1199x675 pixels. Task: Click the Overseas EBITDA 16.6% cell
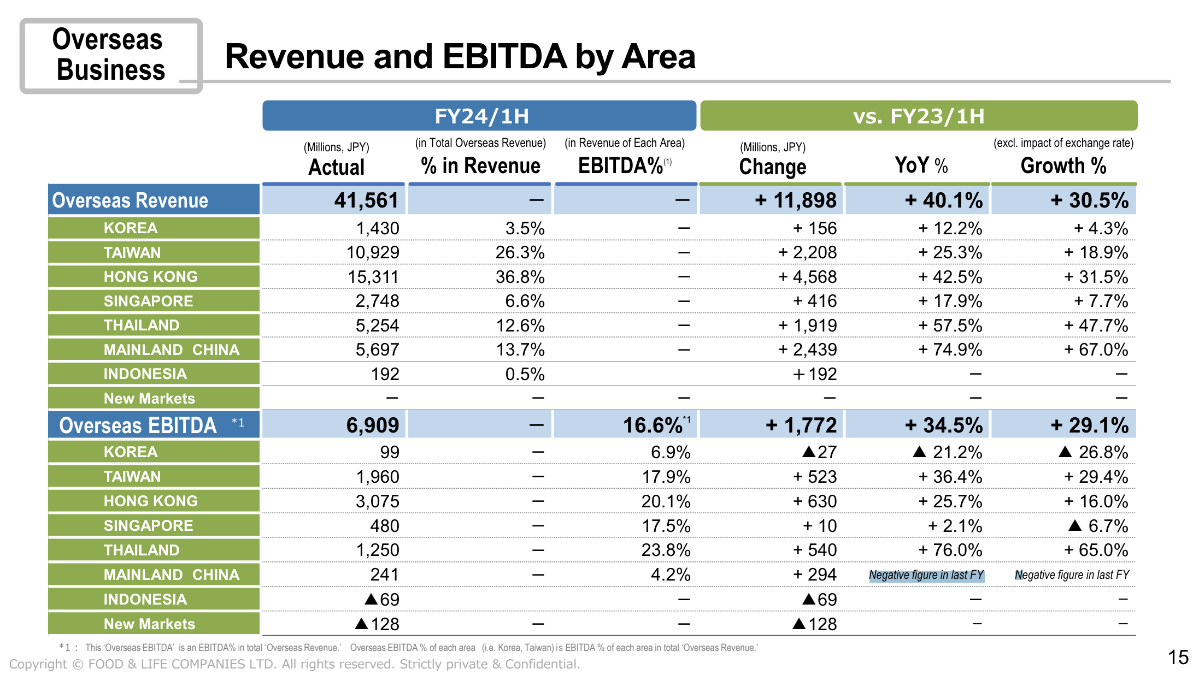[x=653, y=425]
